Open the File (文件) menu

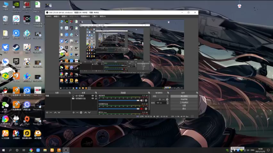tap(49, 16)
